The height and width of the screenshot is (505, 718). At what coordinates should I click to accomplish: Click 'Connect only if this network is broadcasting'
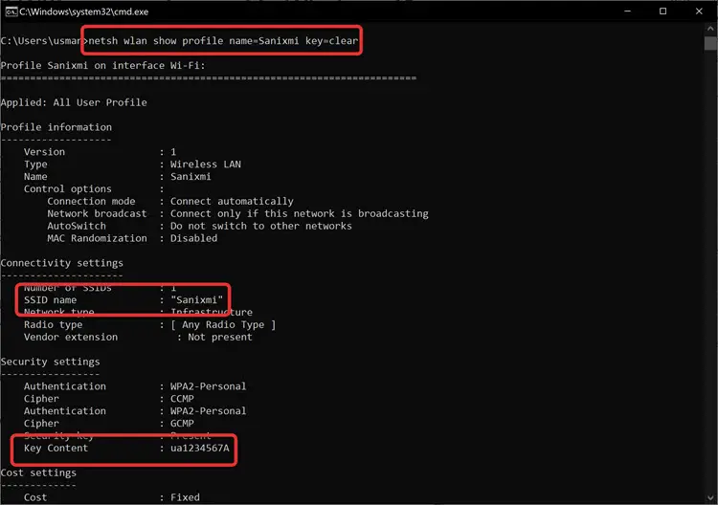coord(300,213)
